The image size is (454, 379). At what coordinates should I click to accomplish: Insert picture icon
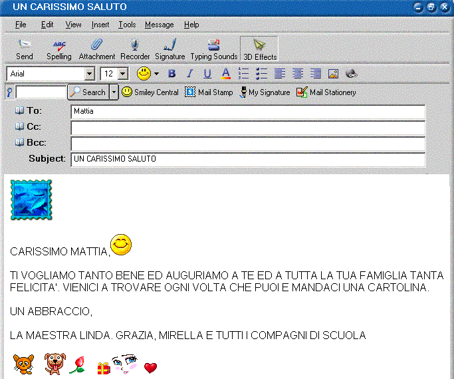pos(334,74)
